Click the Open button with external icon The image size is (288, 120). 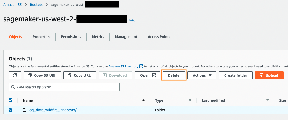(148, 75)
